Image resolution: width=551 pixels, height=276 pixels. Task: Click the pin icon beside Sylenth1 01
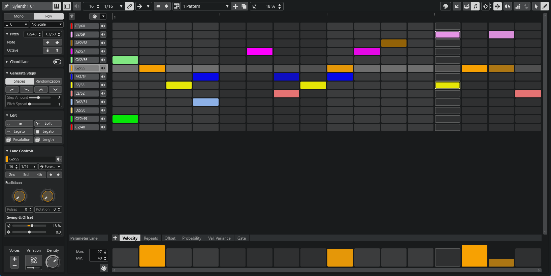[6, 6]
